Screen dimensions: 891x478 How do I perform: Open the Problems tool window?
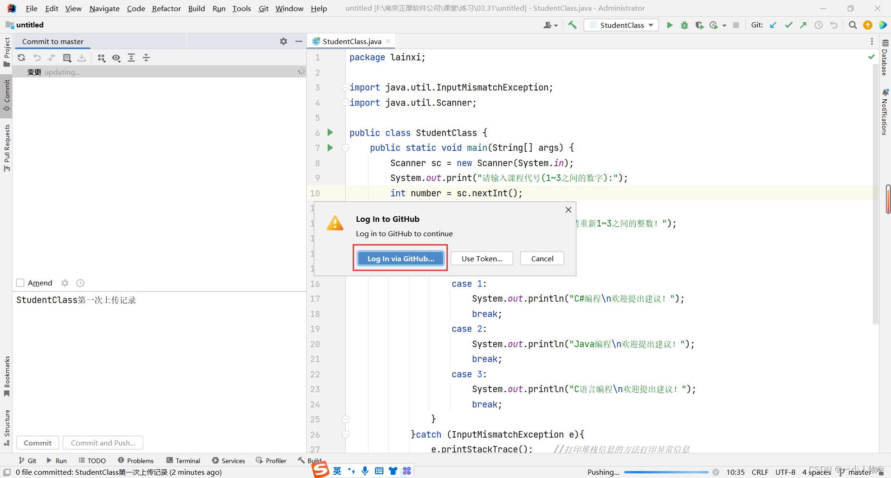point(136,460)
